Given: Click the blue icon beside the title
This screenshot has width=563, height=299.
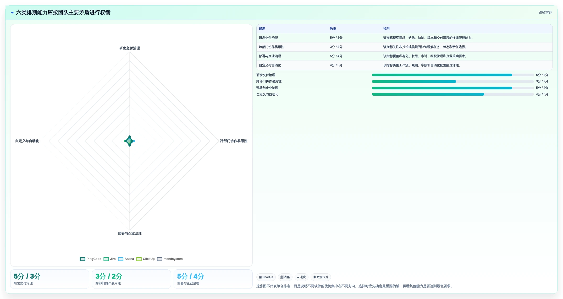Looking at the screenshot, I should 12,13.
